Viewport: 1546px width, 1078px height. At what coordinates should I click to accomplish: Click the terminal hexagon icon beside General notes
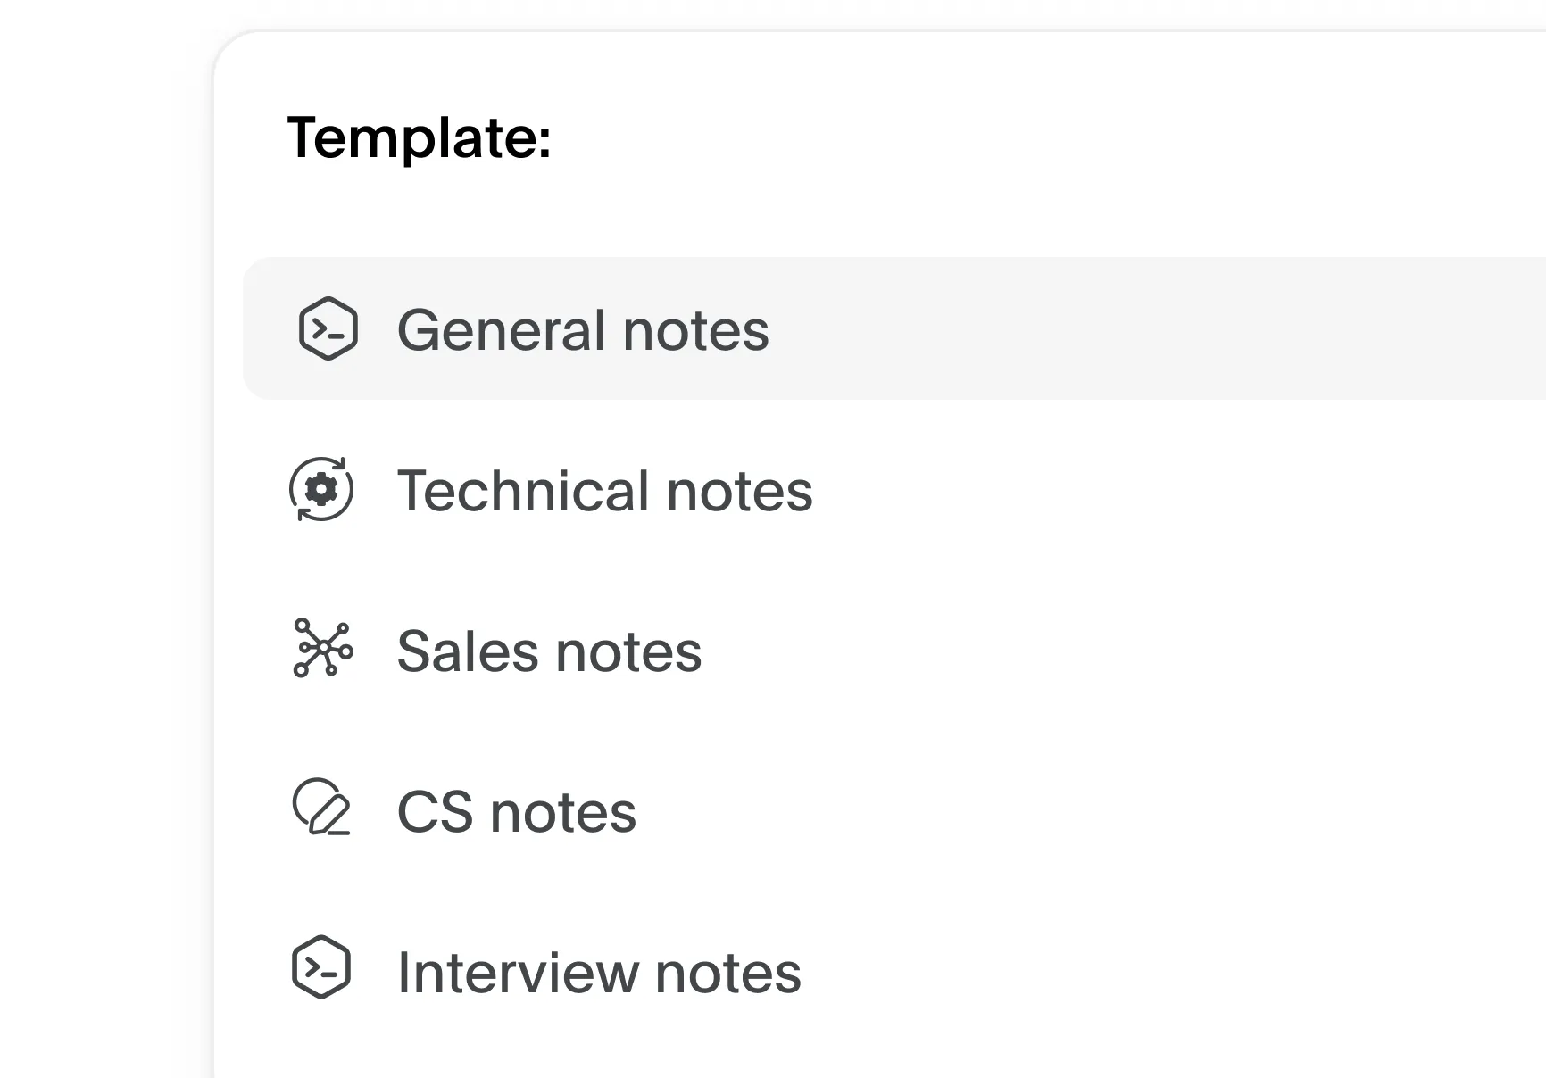[x=328, y=329]
